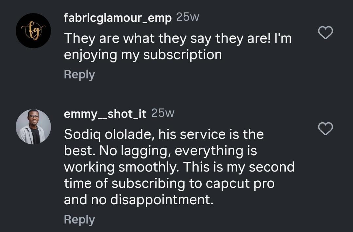Select emmy__shot_it's avatar thumbnail
353x232 pixels.
pyautogui.click(x=33, y=126)
